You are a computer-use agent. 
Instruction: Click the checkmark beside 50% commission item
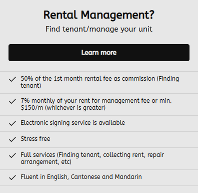(12, 79)
